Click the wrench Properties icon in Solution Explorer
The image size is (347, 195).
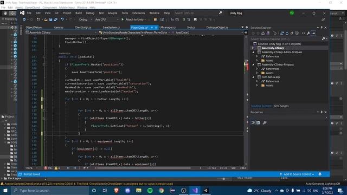[x=309, y=34]
